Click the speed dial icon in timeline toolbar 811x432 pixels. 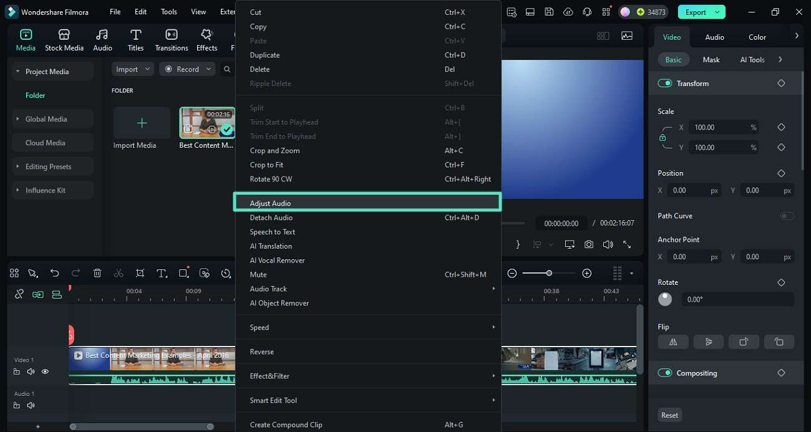pyautogui.click(x=226, y=273)
